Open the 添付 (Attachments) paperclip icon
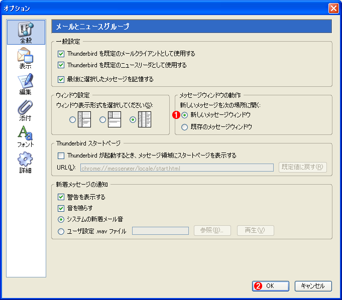The width and height of the screenshot is (342, 300). [x=26, y=110]
